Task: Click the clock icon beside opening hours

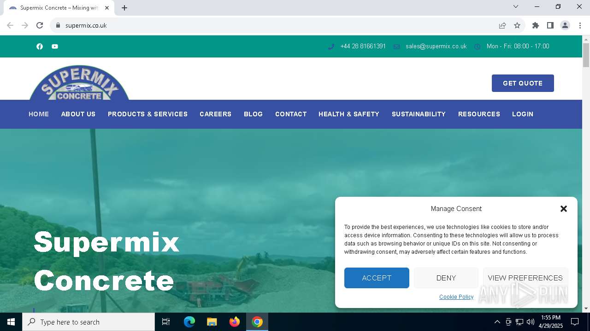Action: (x=478, y=46)
